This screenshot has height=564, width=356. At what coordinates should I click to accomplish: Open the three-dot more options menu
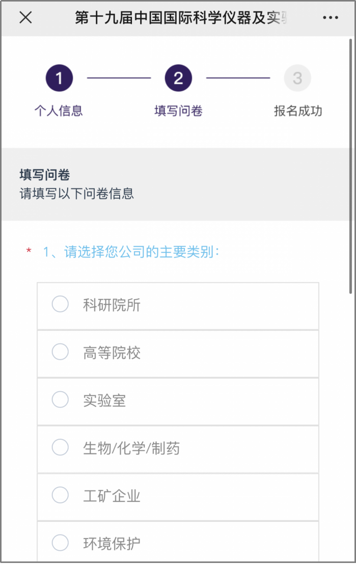click(x=331, y=18)
